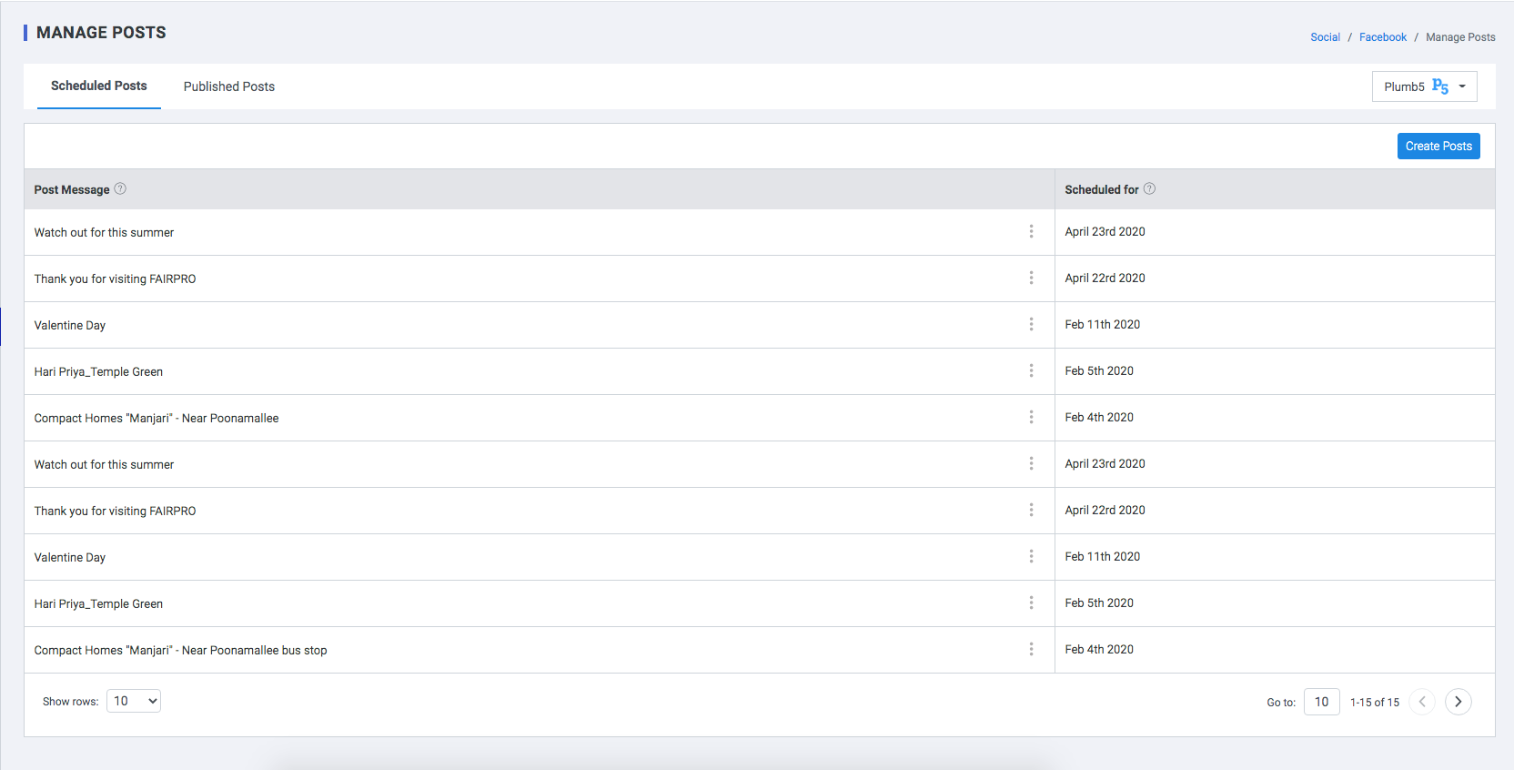Click help icon next to Scheduled for
The width and height of the screenshot is (1514, 770).
point(1149,188)
